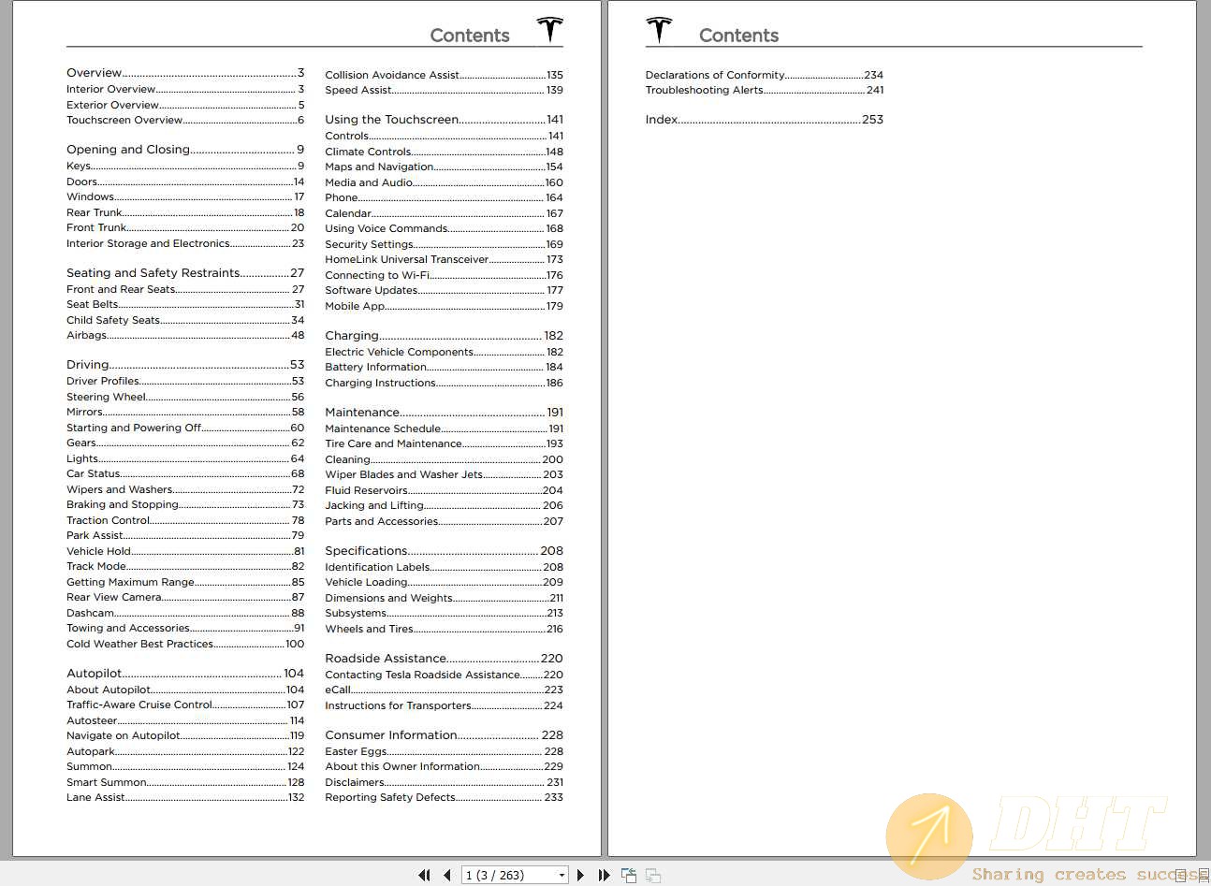Click Cold Weather Best Practices entry
Image resolution: width=1211 pixels, height=886 pixels.
(185, 644)
